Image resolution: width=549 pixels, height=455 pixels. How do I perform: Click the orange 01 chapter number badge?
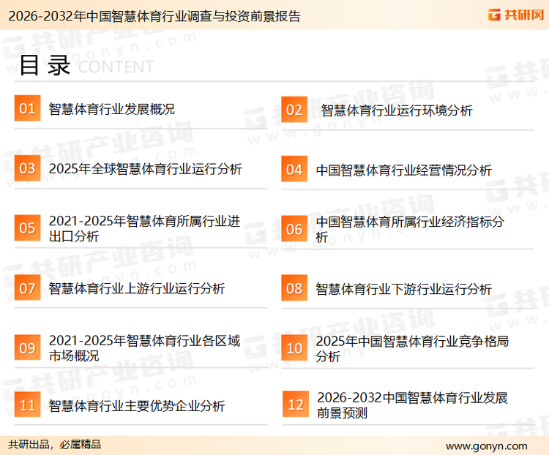(x=27, y=109)
